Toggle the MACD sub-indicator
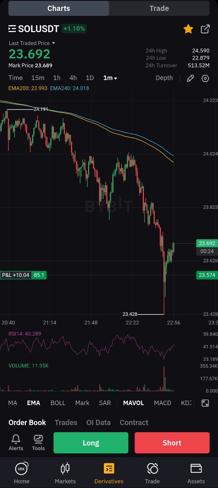The image size is (218, 488). pyautogui.click(x=162, y=403)
